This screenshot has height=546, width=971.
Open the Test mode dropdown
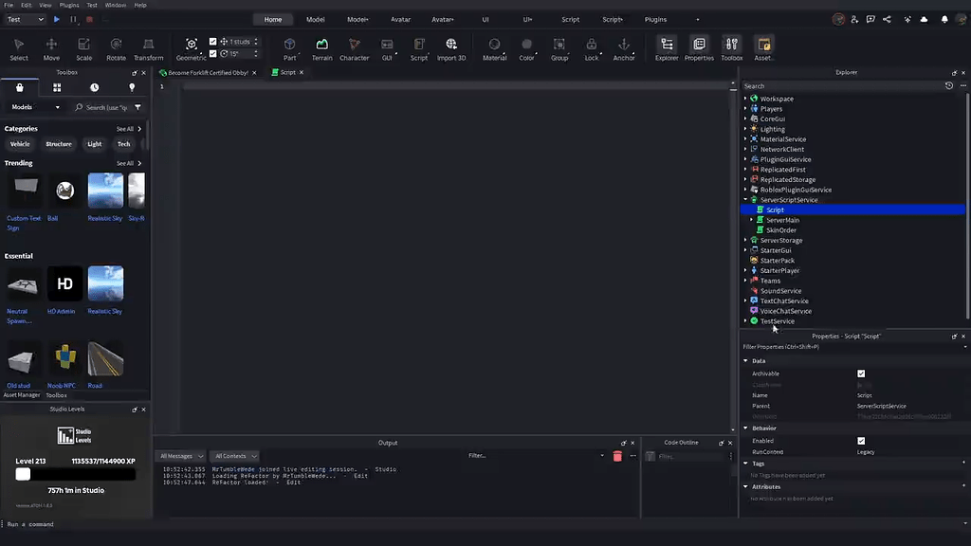point(25,19)
